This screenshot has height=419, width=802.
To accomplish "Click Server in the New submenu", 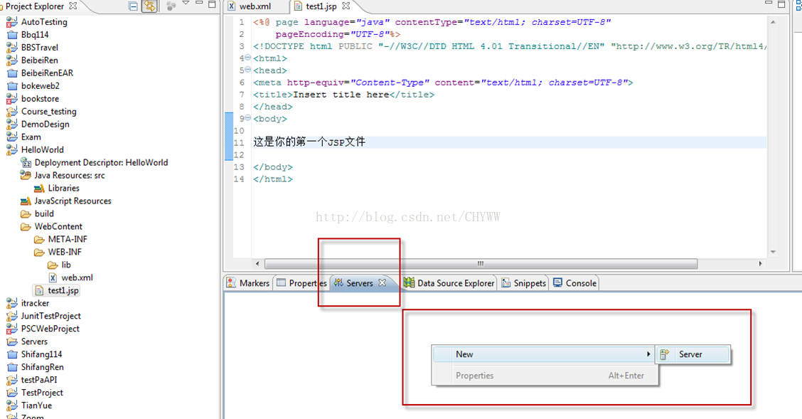I will click(693, 354).
